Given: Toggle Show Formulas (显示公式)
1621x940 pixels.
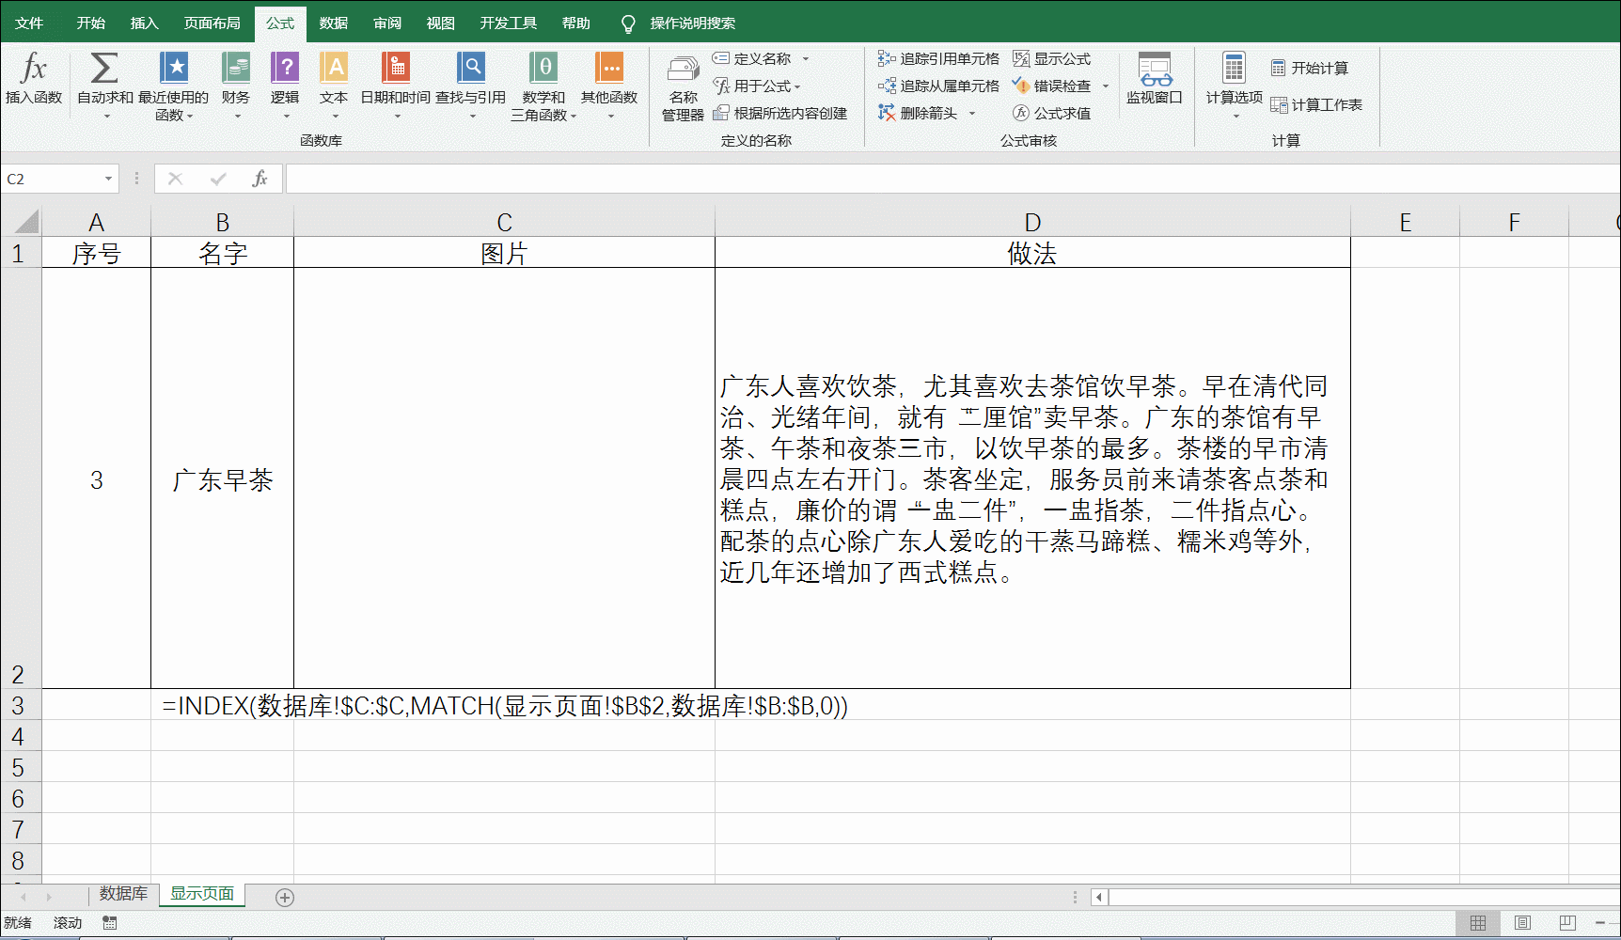Looking at the screenshot, I should pos(1051,58).
